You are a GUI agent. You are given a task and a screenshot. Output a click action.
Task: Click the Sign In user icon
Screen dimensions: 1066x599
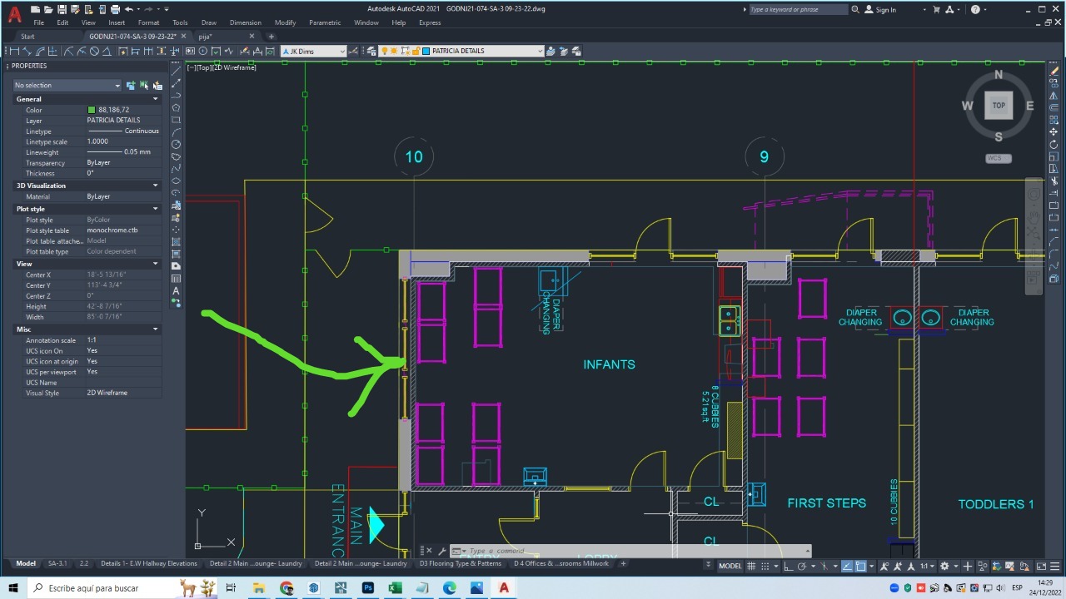(x=869, y=9)
